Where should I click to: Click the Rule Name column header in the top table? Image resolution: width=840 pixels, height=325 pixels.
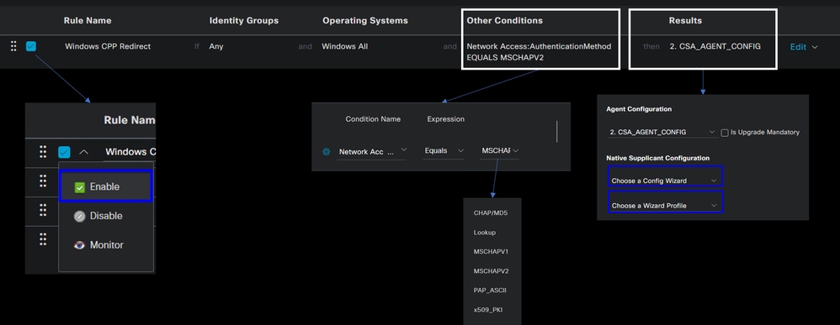point(88,20)
